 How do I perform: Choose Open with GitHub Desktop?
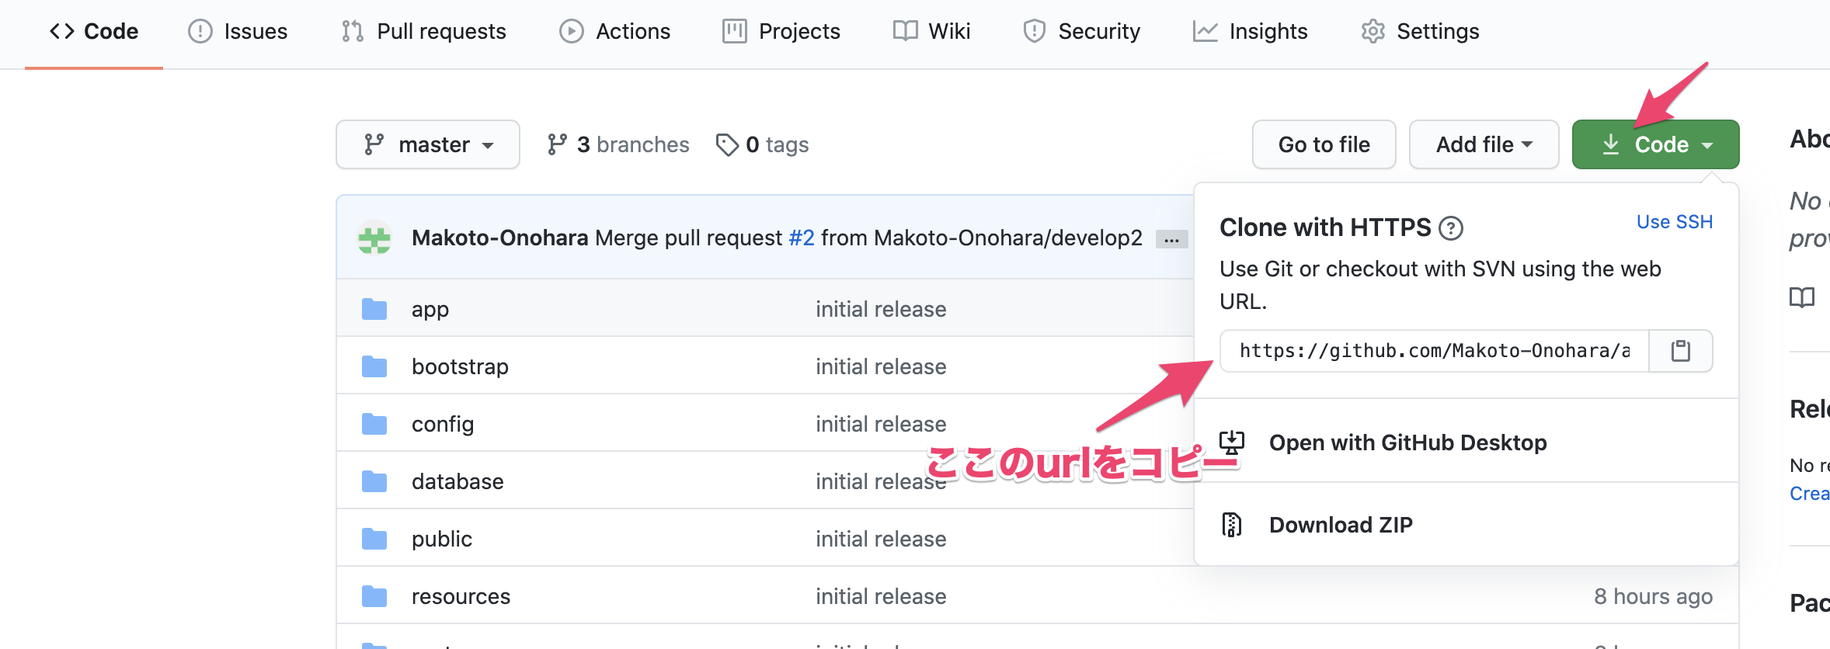click(1407, 442)
